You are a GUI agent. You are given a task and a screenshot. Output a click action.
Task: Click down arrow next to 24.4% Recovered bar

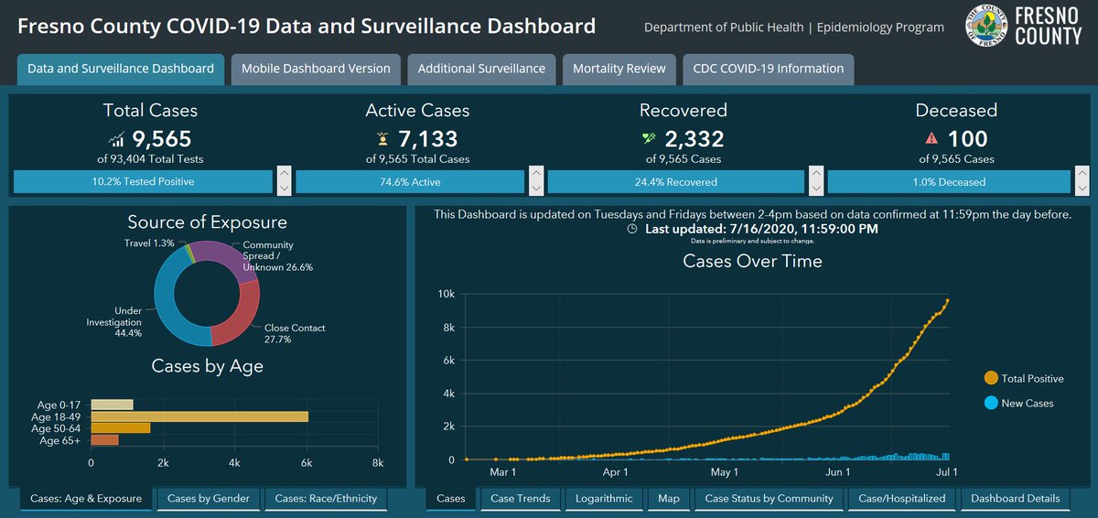[815, 188]
